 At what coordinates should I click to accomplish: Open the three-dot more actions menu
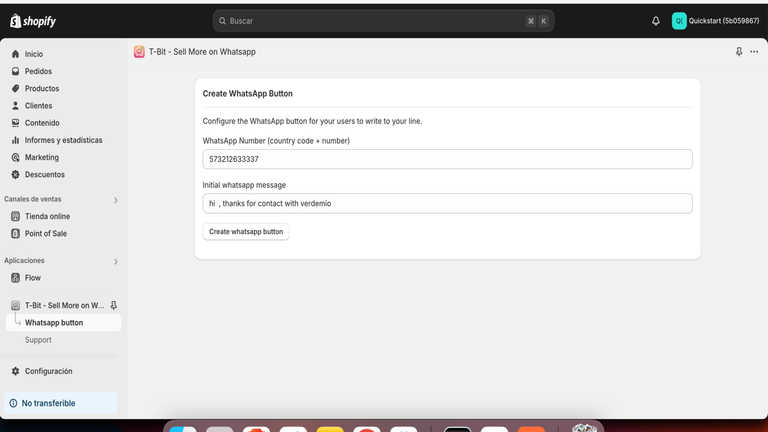[754, 52]
